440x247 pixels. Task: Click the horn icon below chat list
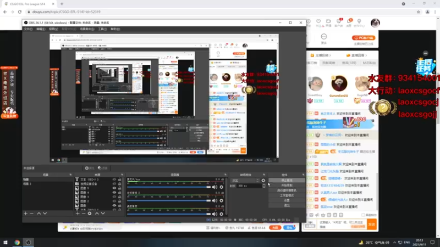pos(317,215)
